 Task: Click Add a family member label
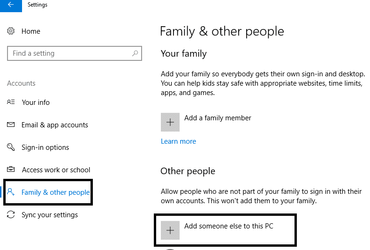[x=218, y=118]
